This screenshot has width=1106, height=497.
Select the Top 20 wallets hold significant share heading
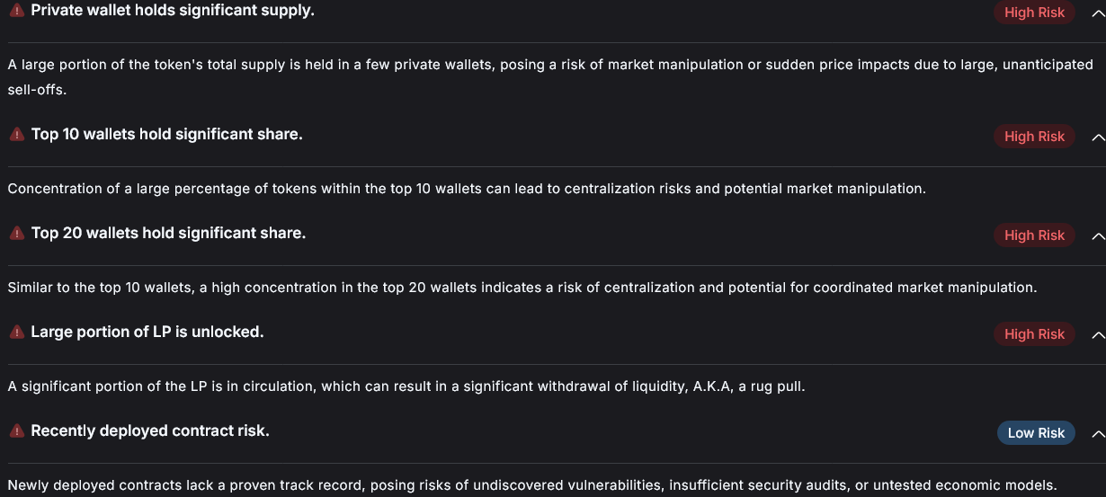(x=168, y=233)
